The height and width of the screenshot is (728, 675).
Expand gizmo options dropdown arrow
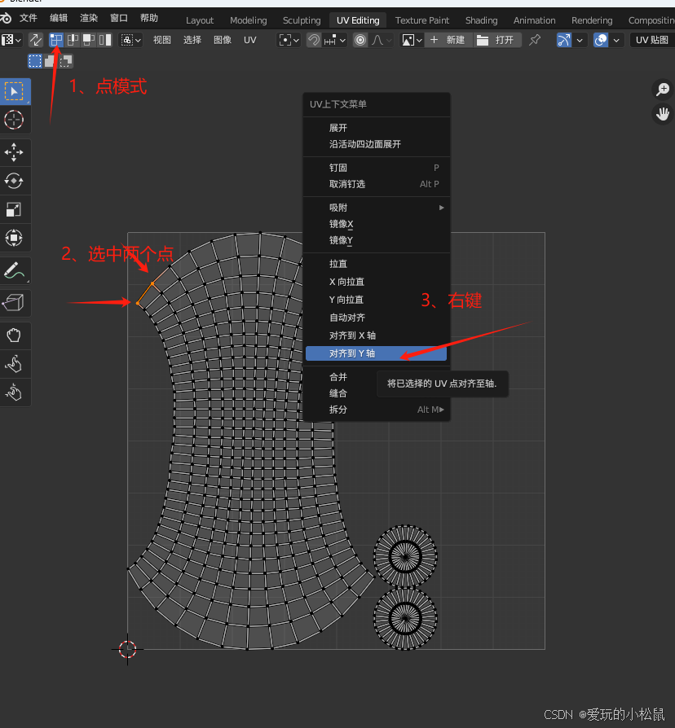[x=580, y=40]
